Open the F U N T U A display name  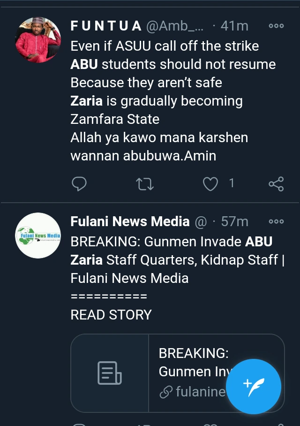(106, 26)
